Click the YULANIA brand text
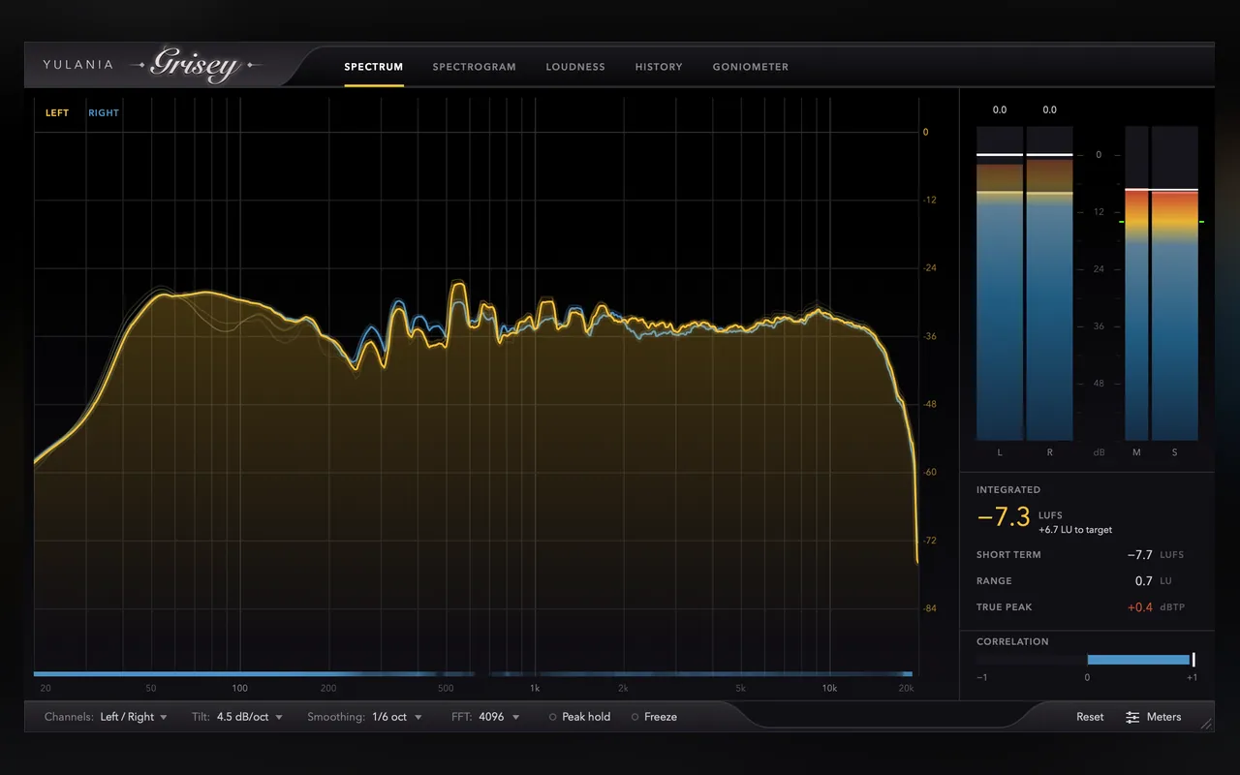The height and width of the screenshot is (775, 1240). [77, 65]
